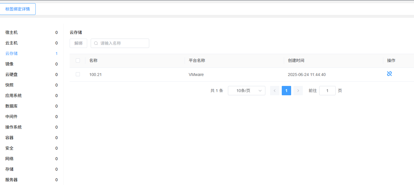Click the name cell 100.21
The height and width of the screenshot is (185, 414).
(95, 75)
